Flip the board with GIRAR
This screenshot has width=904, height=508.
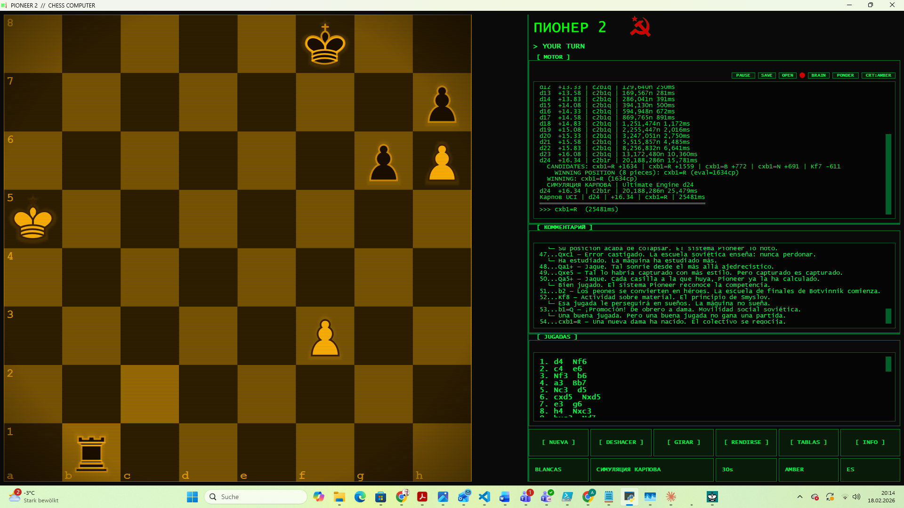[684, 442]
